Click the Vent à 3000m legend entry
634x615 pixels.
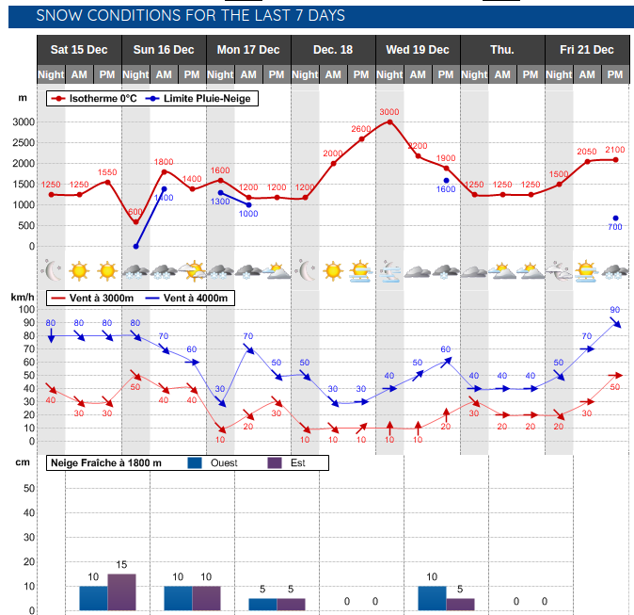pos(92,298)
